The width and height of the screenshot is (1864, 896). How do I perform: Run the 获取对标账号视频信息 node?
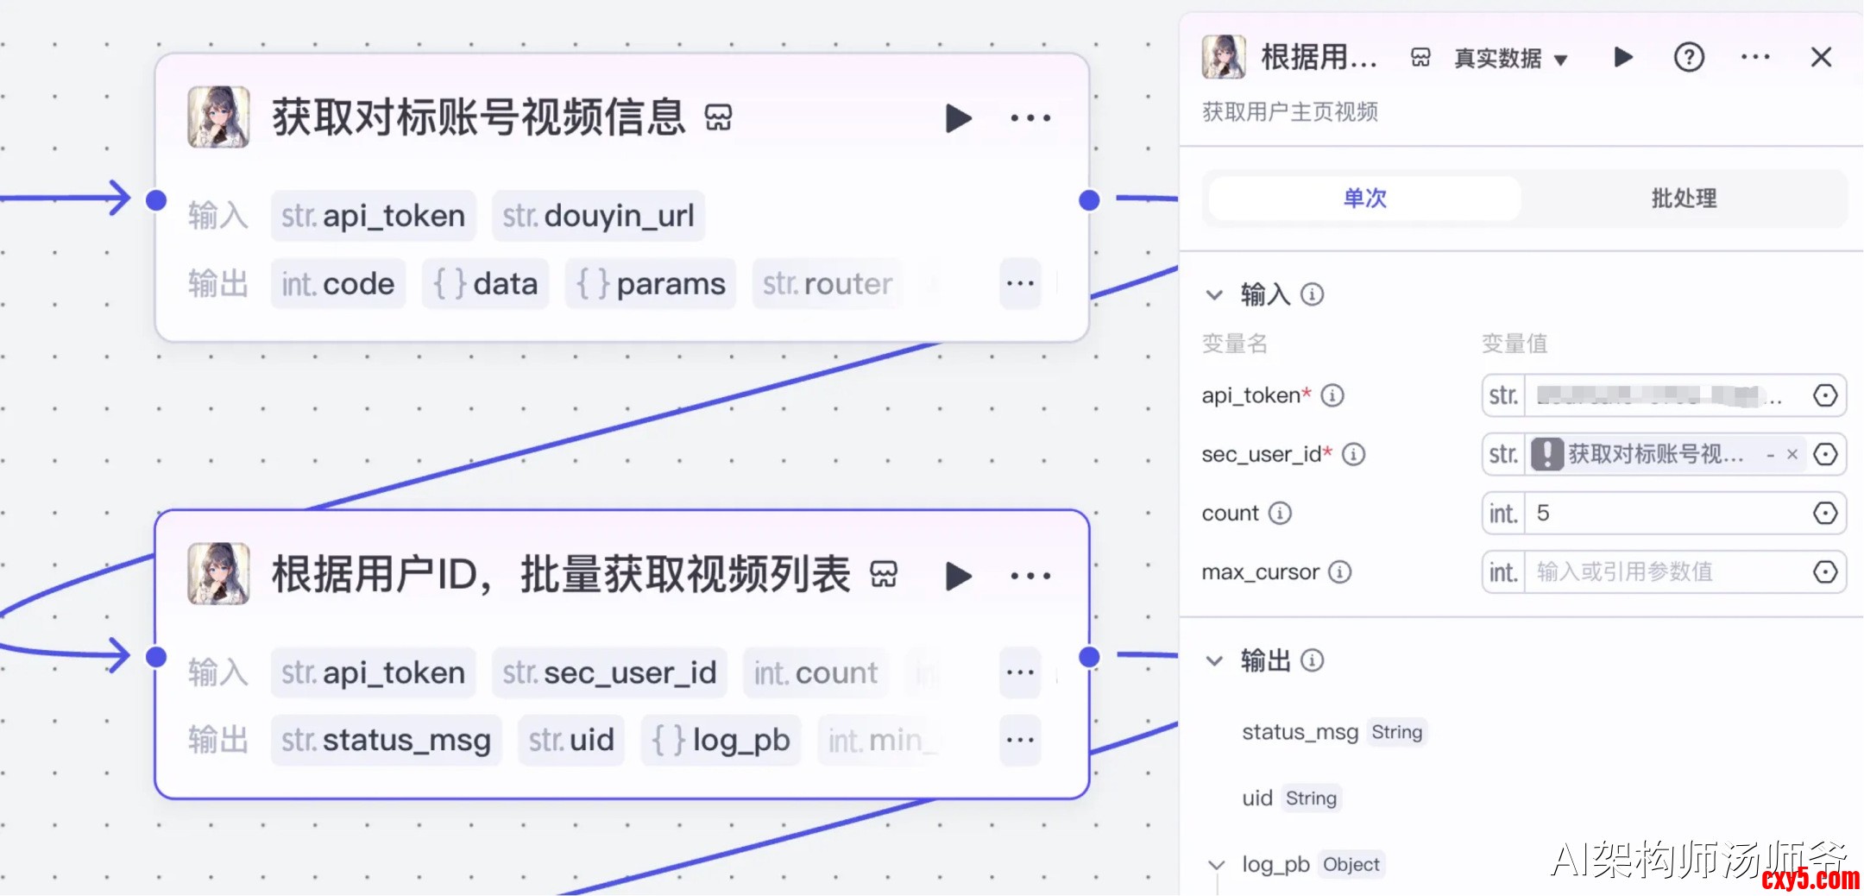click(958, 118)
